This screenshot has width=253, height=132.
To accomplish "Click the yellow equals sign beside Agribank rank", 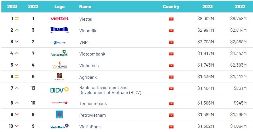I will click(x=17, y=76).
